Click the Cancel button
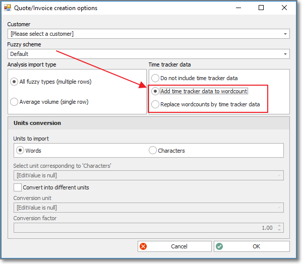Screen dimensions: 302x264 pos(174,246)
